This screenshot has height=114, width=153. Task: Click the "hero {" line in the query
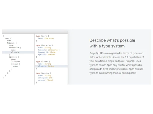pos(8,38)
